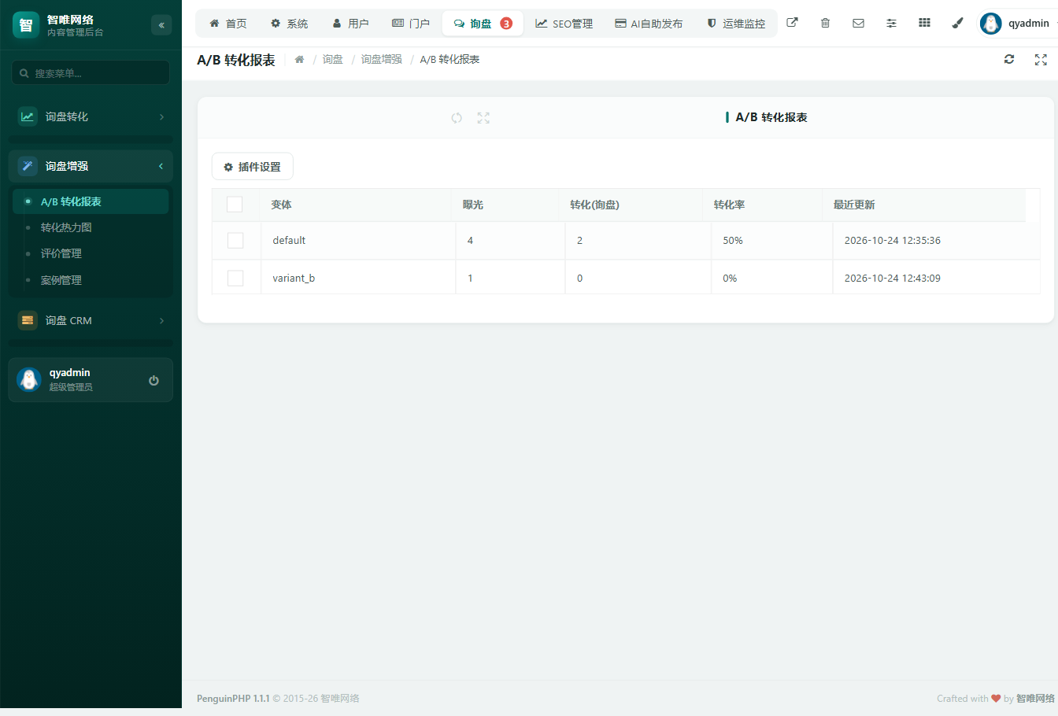This screenshot has height=716, width=1058.
Task: Open the 用户 top tab
Action: 350,24
